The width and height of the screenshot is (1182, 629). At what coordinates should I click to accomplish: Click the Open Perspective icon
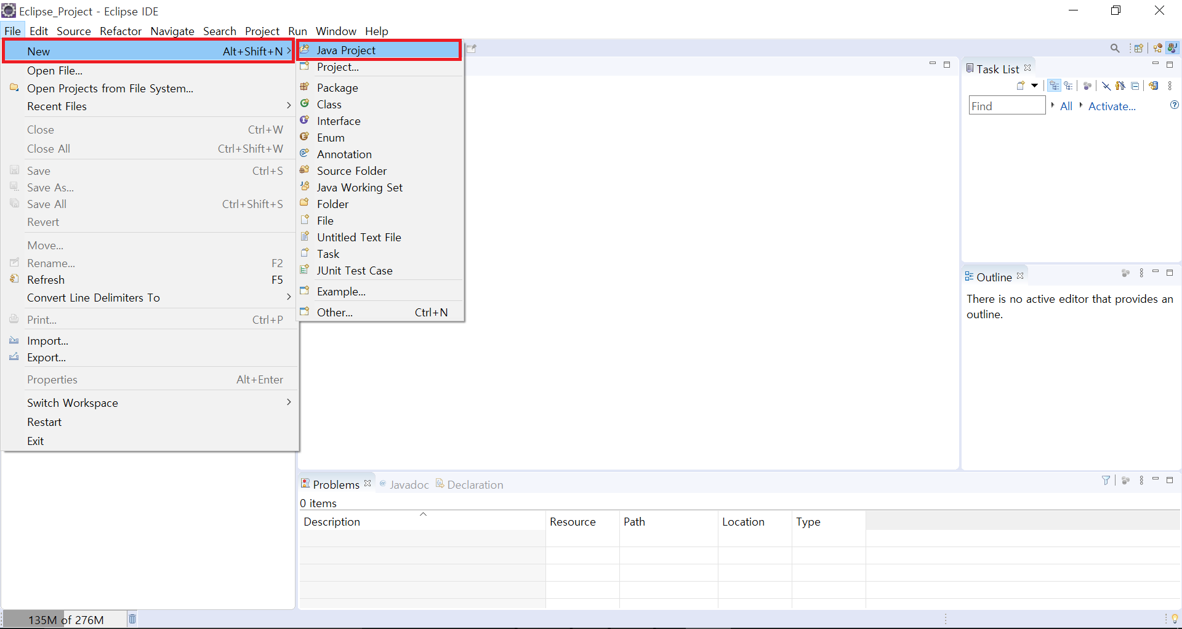[x=1138, y=48]
